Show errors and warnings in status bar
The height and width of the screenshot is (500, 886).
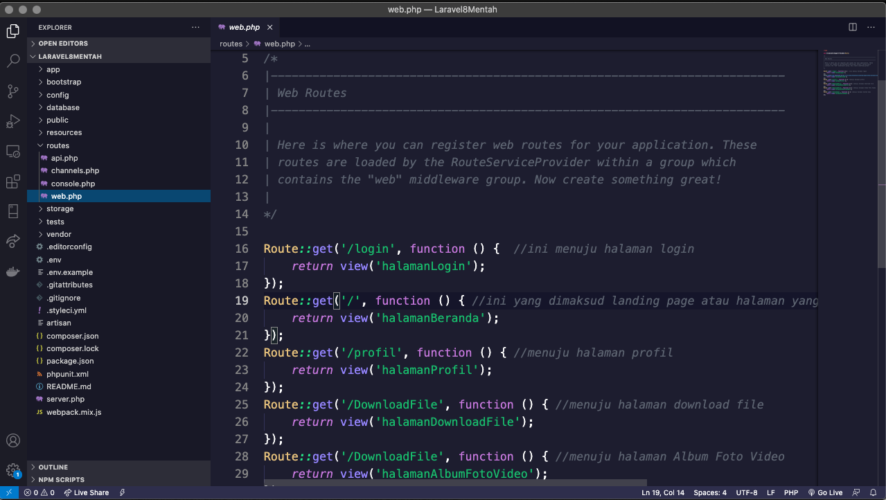pos(39,492)
